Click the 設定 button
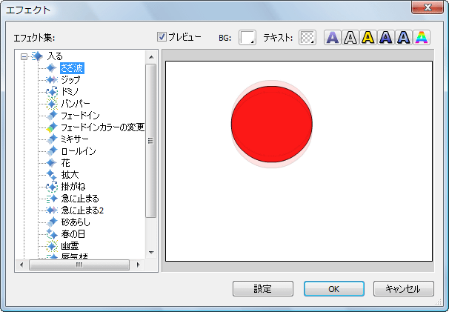 pos(263,288)
